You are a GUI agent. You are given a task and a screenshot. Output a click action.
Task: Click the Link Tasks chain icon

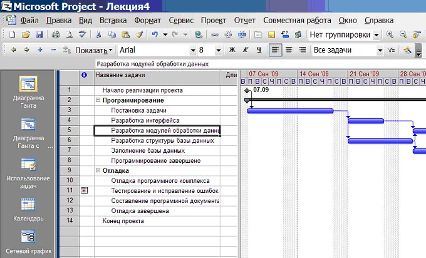coord(215,35)
